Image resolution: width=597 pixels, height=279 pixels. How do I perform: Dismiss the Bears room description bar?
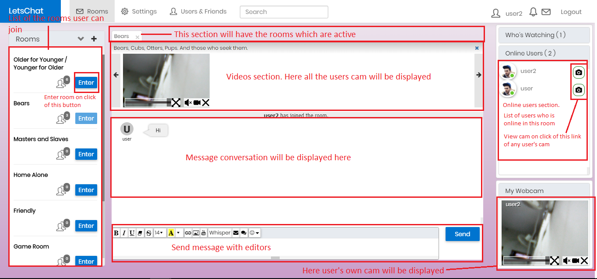tap(477, 48)
